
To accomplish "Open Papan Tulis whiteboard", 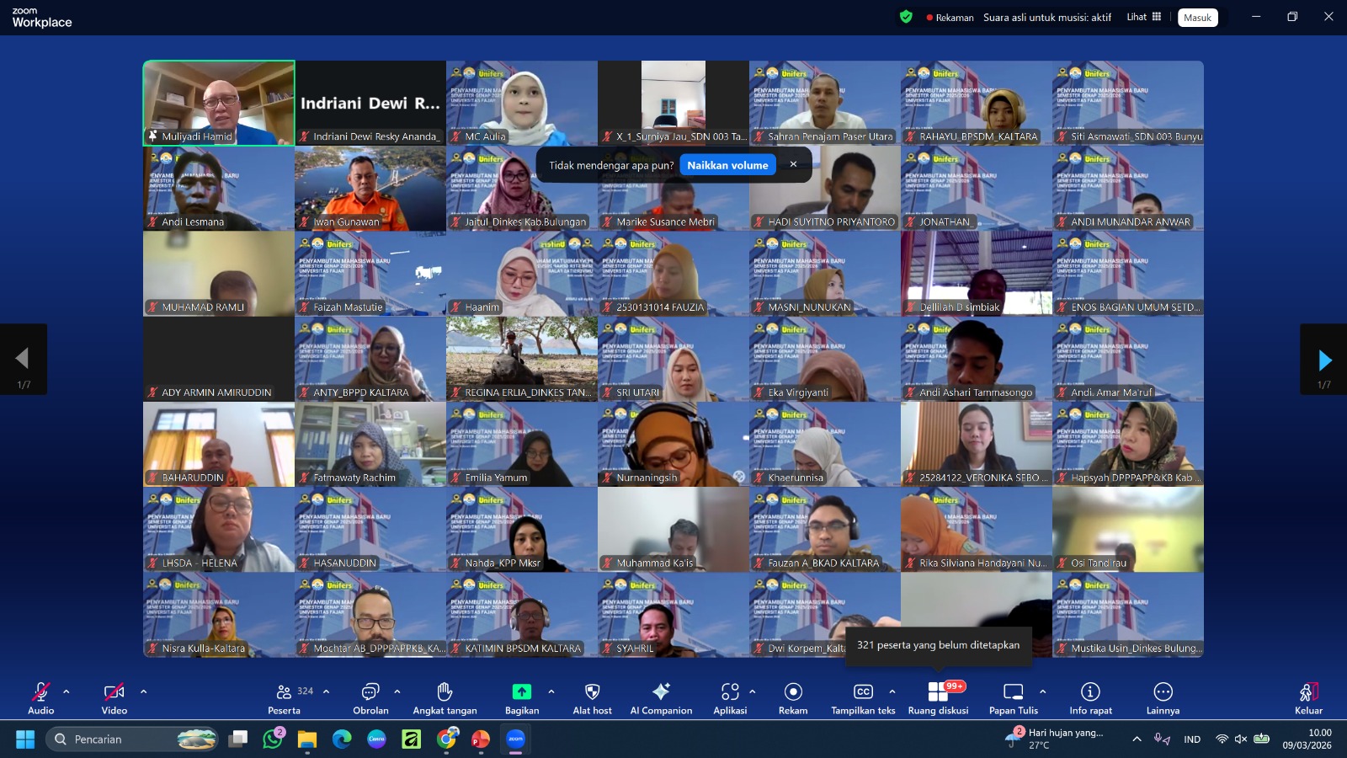I will [1014, 697].
